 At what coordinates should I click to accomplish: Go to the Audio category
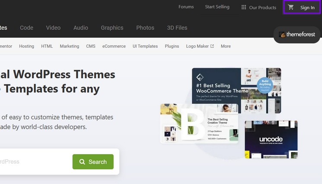(x=81, y=28)
